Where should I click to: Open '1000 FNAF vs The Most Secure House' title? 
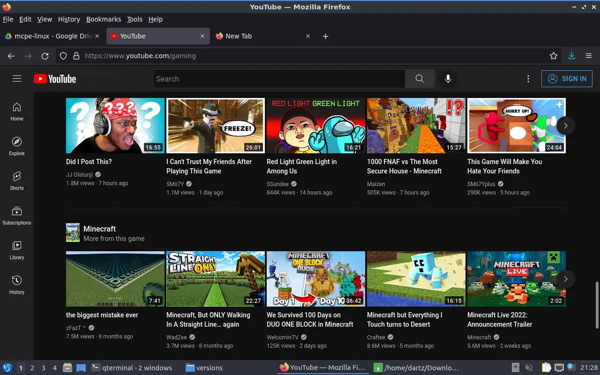point(404,166)
